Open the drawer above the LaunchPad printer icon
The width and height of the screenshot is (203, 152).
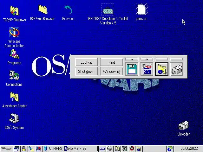pyautogui.click(x=177, y=59)
